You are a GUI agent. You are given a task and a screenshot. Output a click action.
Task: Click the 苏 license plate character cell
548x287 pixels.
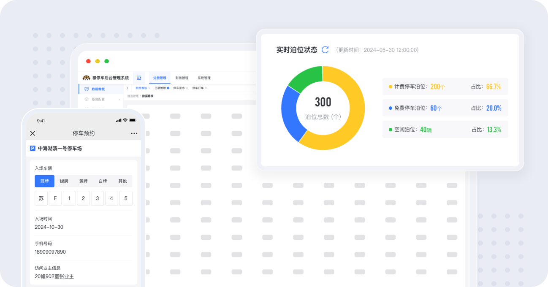41,198
